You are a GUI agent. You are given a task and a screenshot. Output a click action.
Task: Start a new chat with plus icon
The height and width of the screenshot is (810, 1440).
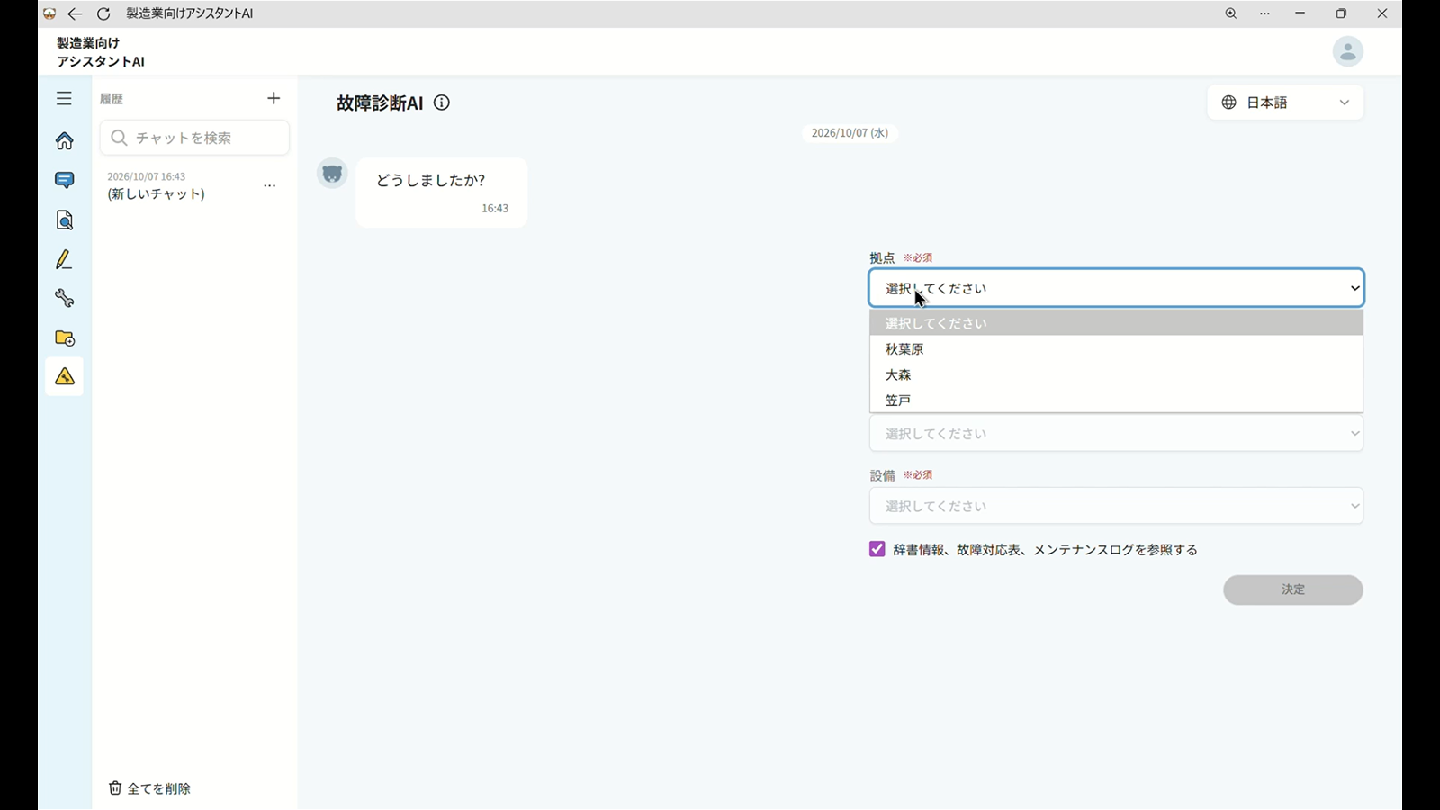pyautogui.click(x=274, y=98)
